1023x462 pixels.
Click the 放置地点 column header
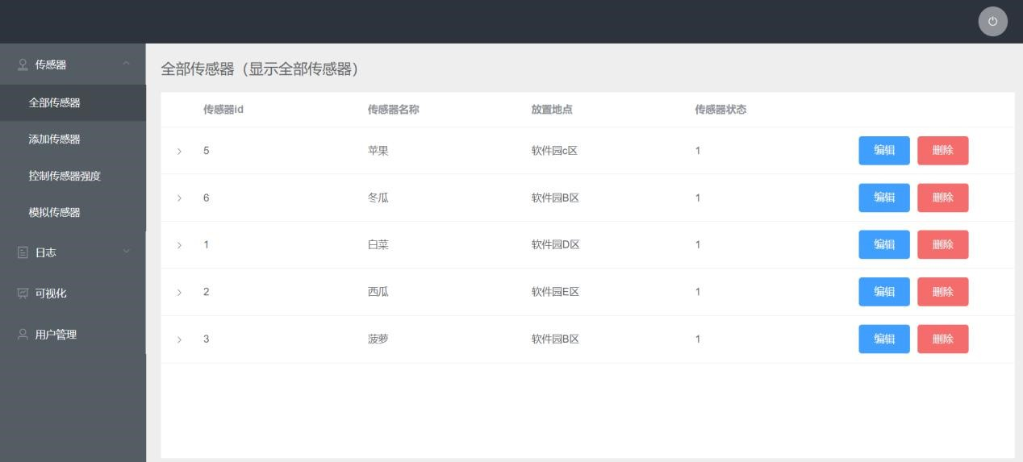coord(552,110)
